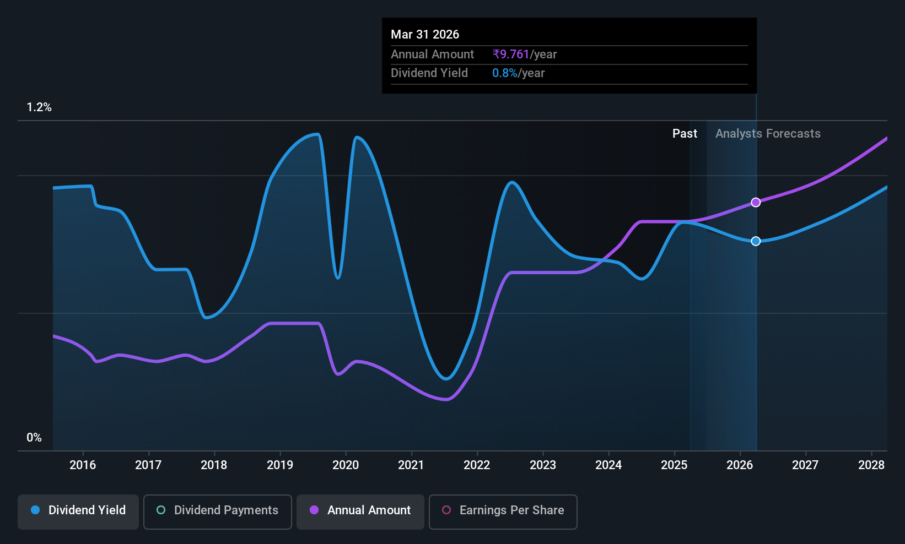Image resolution: width=905 pixels, height=544 pixels.
Task: Click the purple Annual Amount legend dot
Action: [314, 510]
